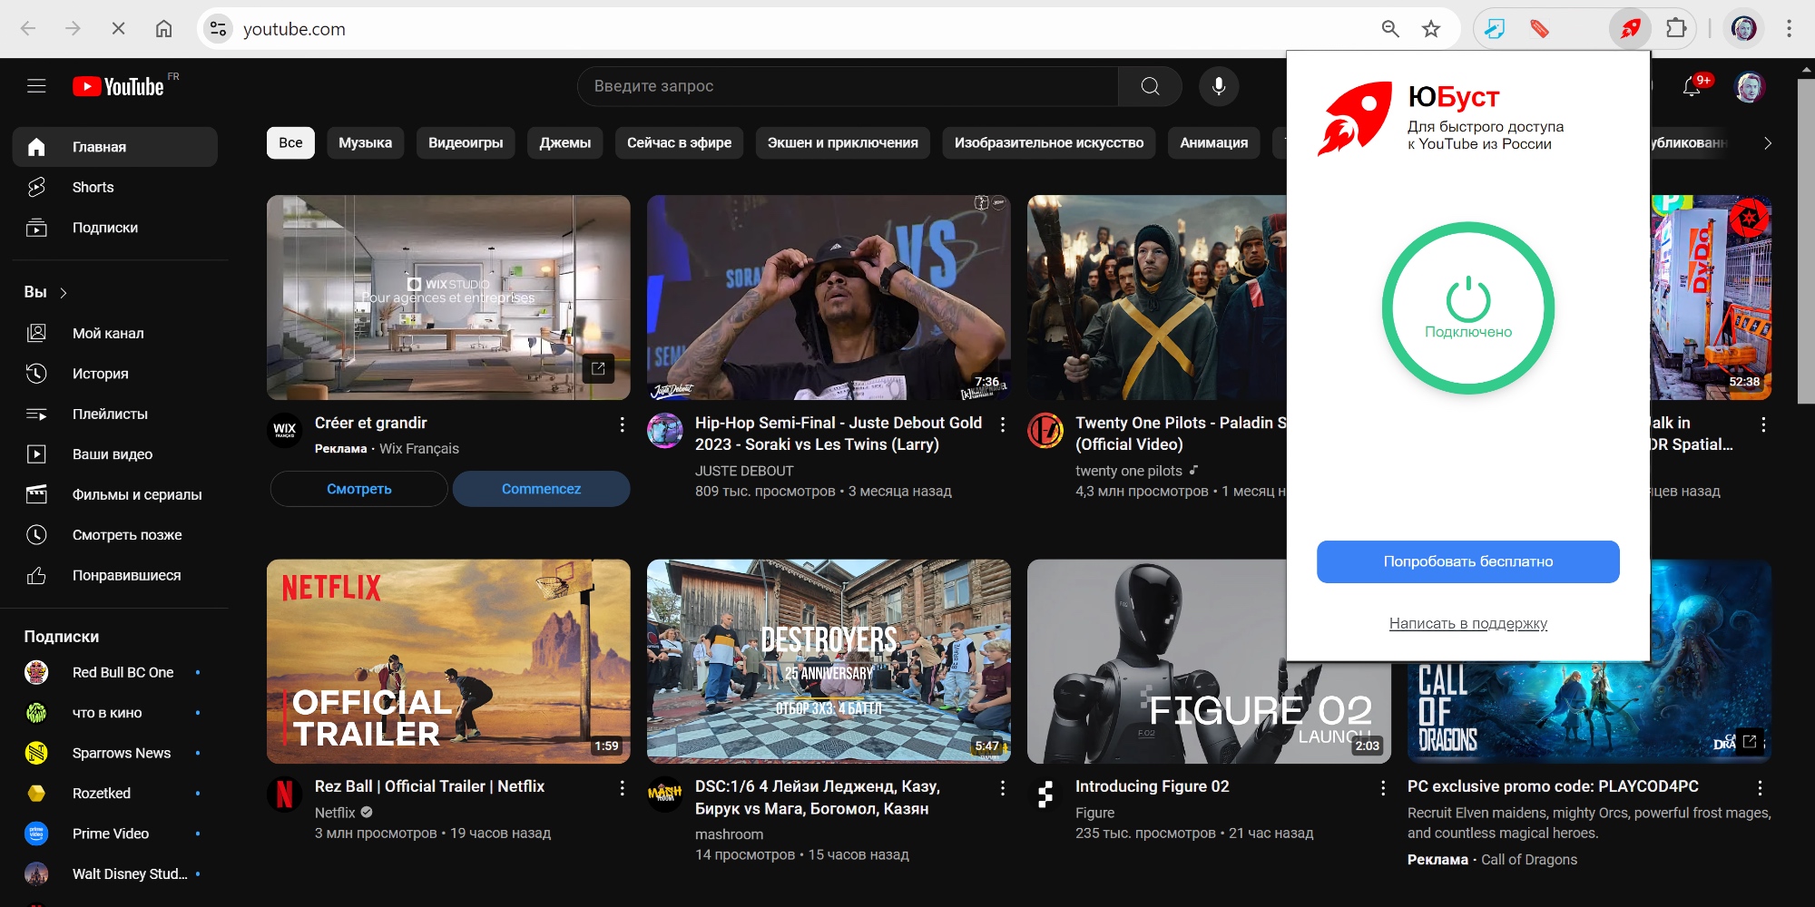The width and height of the screenshot is (1815, 907).
Task: Open Мой канал in the sidebar
Action: click(x=115, y=333)
